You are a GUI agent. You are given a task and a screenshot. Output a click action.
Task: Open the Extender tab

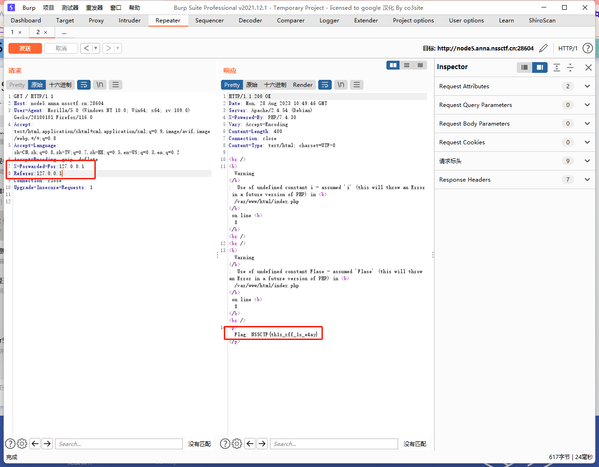(366, 20)
